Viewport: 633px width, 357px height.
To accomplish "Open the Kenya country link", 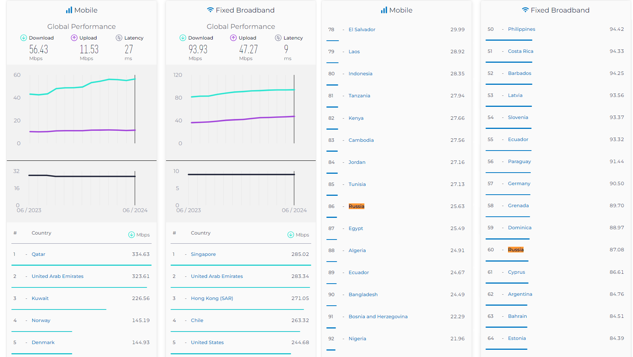I will click(x=356, y=118).
